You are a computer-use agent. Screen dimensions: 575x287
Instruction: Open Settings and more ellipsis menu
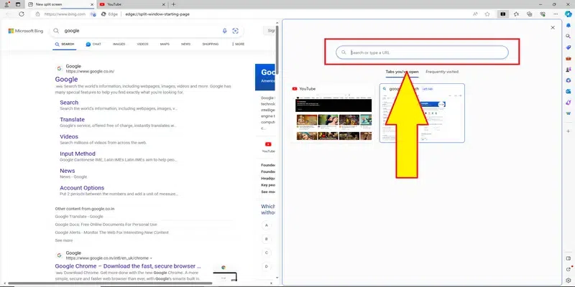point(556,14)
